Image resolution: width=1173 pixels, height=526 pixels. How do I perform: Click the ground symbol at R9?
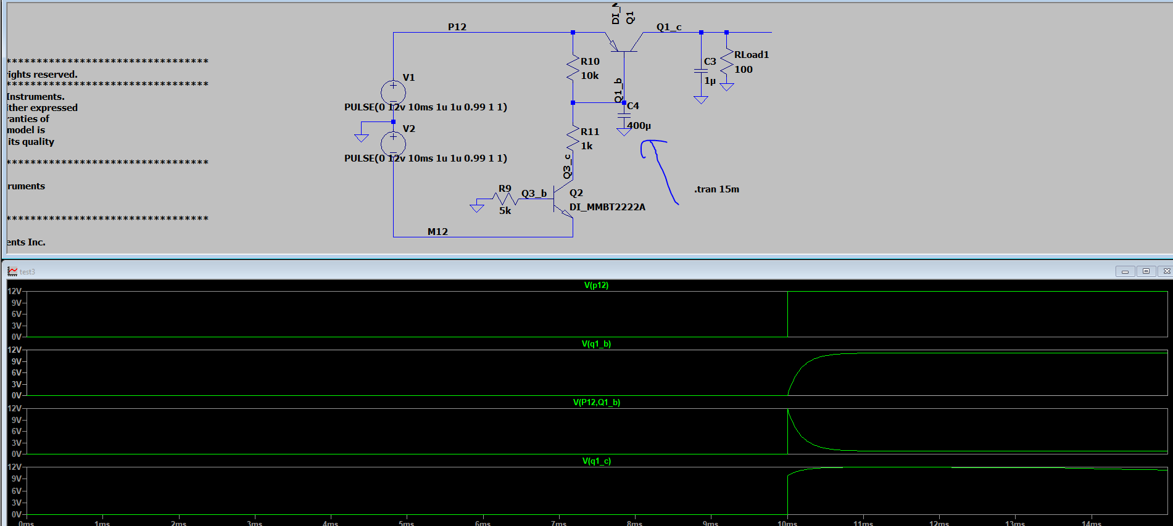pos(477,208)
